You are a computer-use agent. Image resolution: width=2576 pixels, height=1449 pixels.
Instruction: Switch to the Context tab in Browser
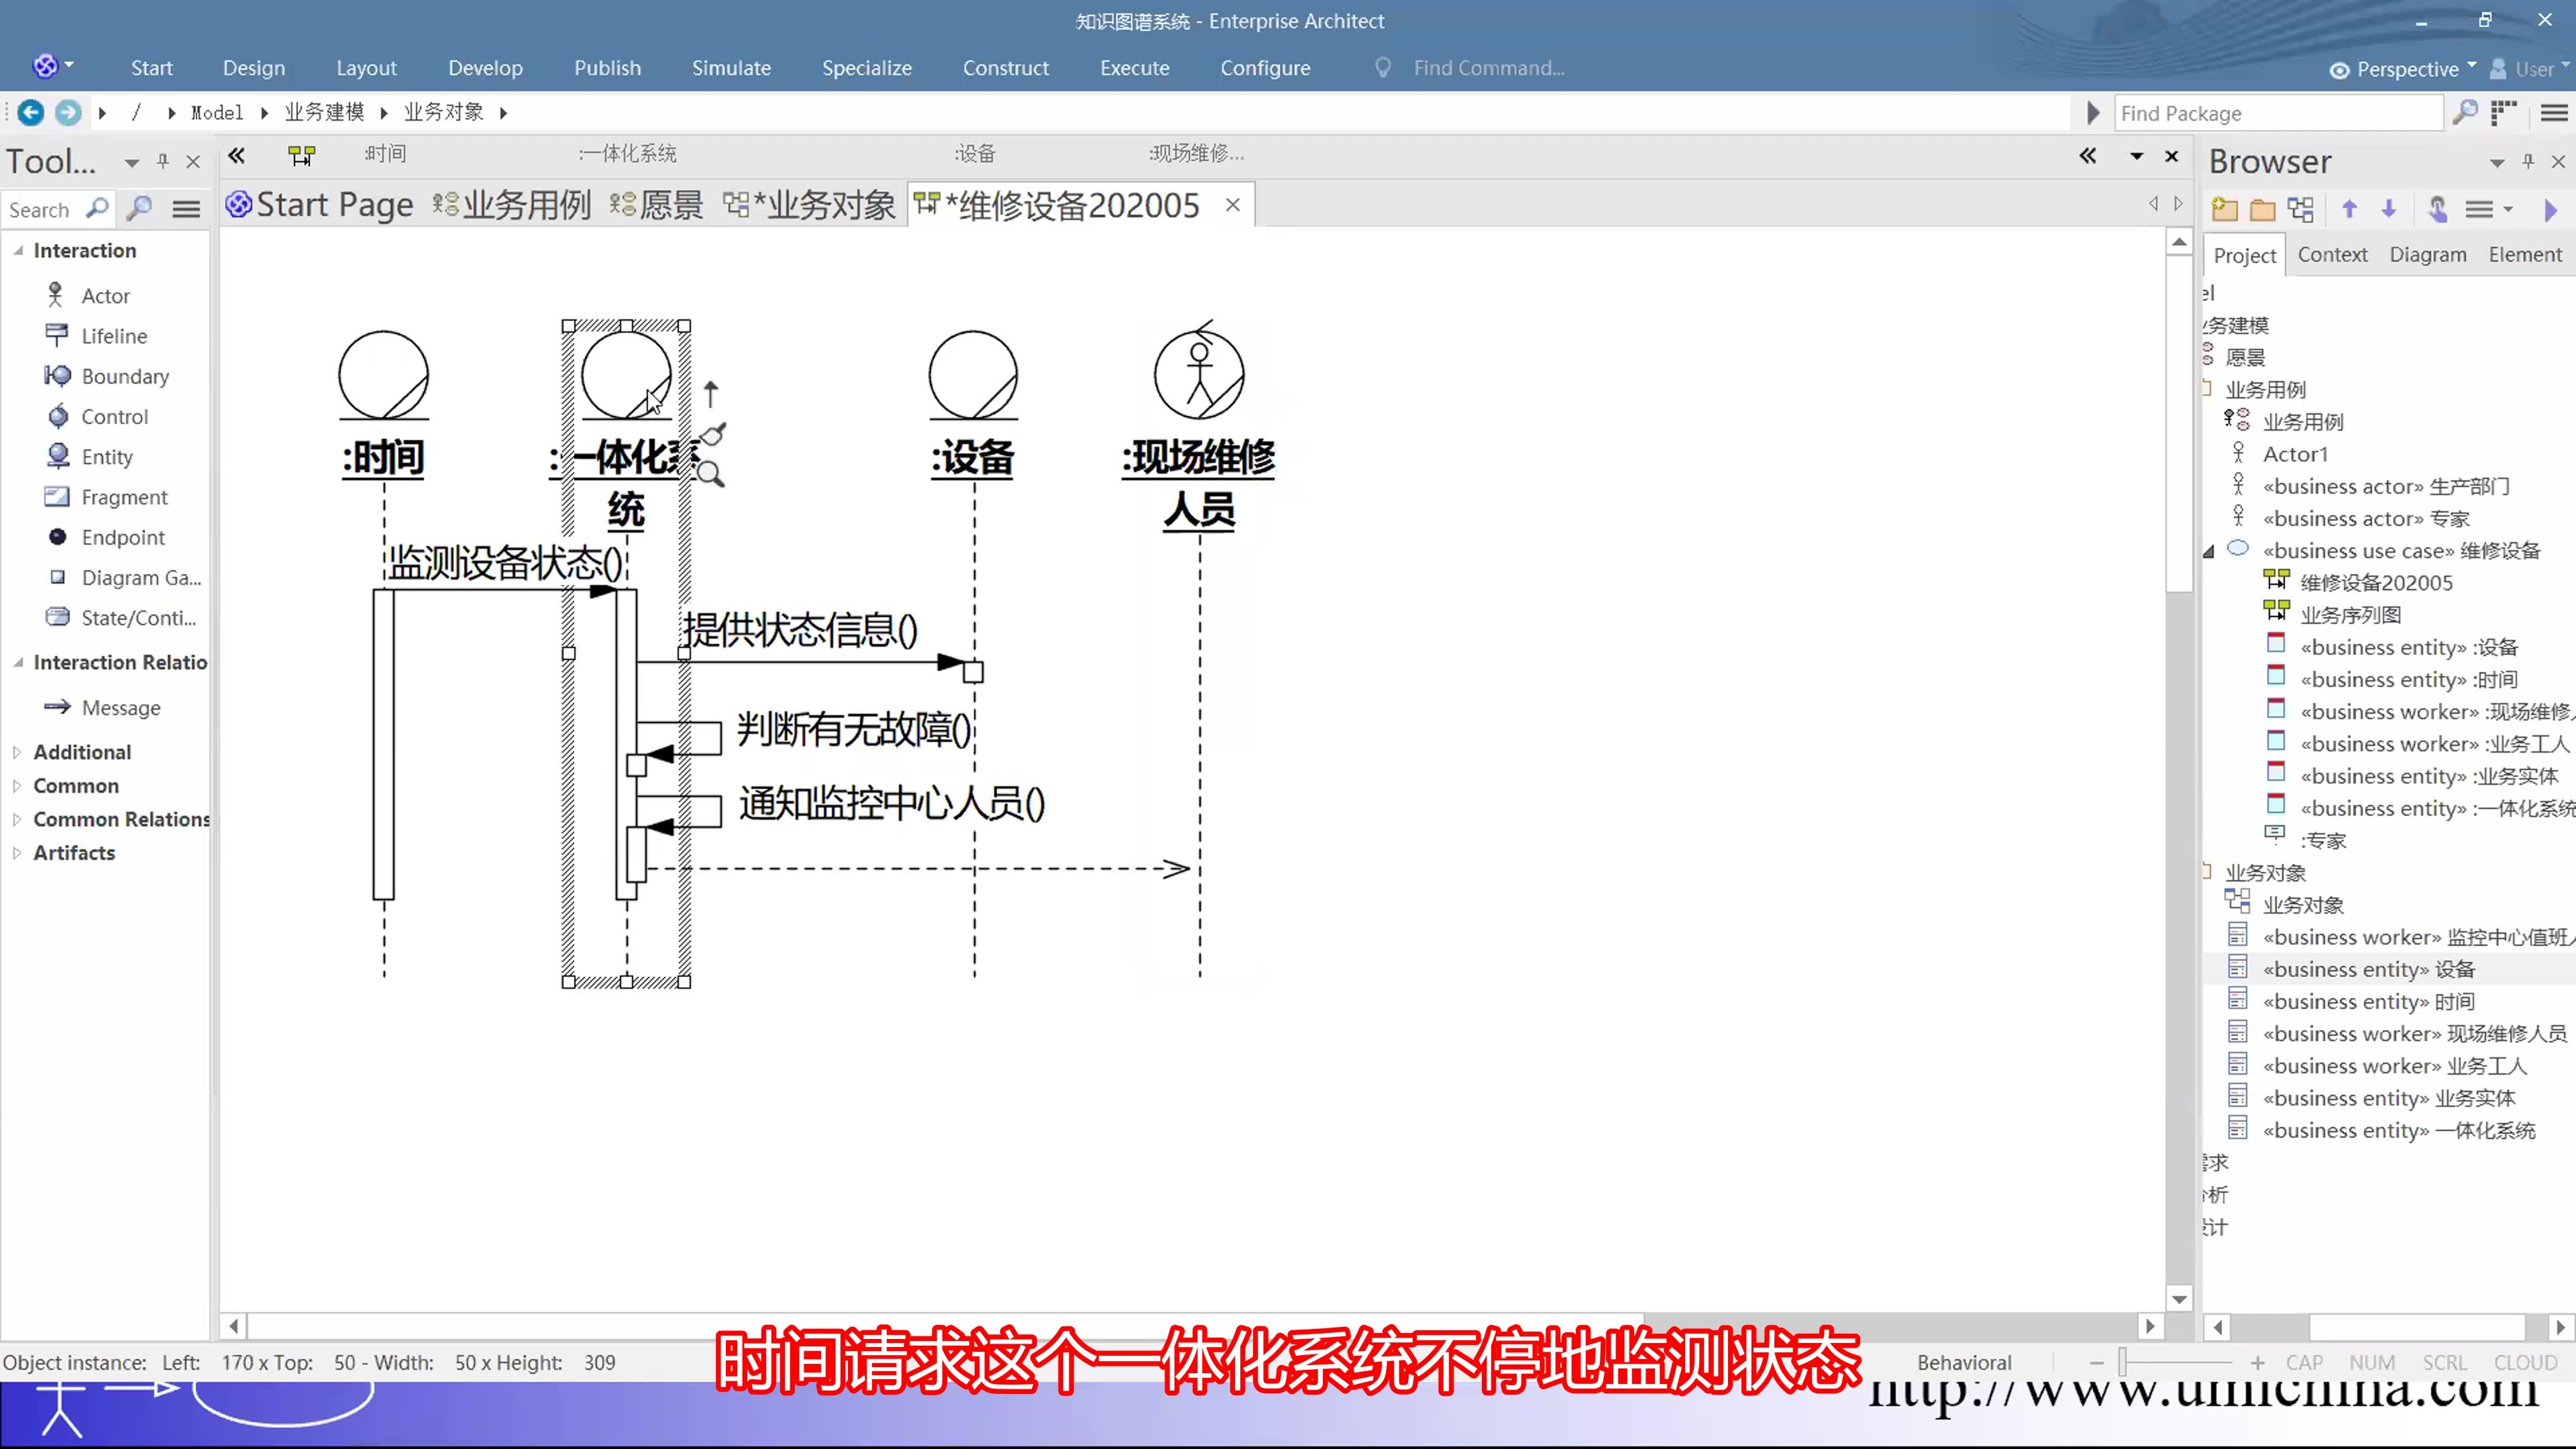[x=2332, y=255]
